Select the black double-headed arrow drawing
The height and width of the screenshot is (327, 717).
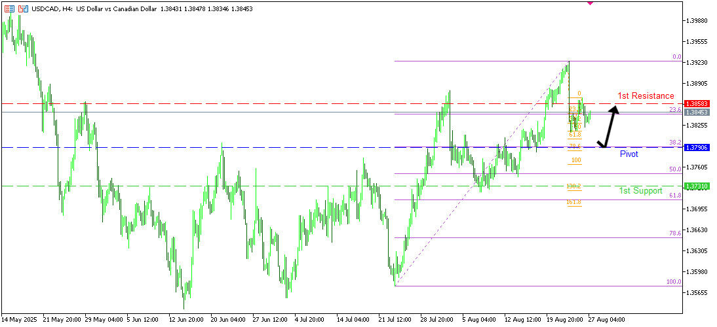click(608, 127)
